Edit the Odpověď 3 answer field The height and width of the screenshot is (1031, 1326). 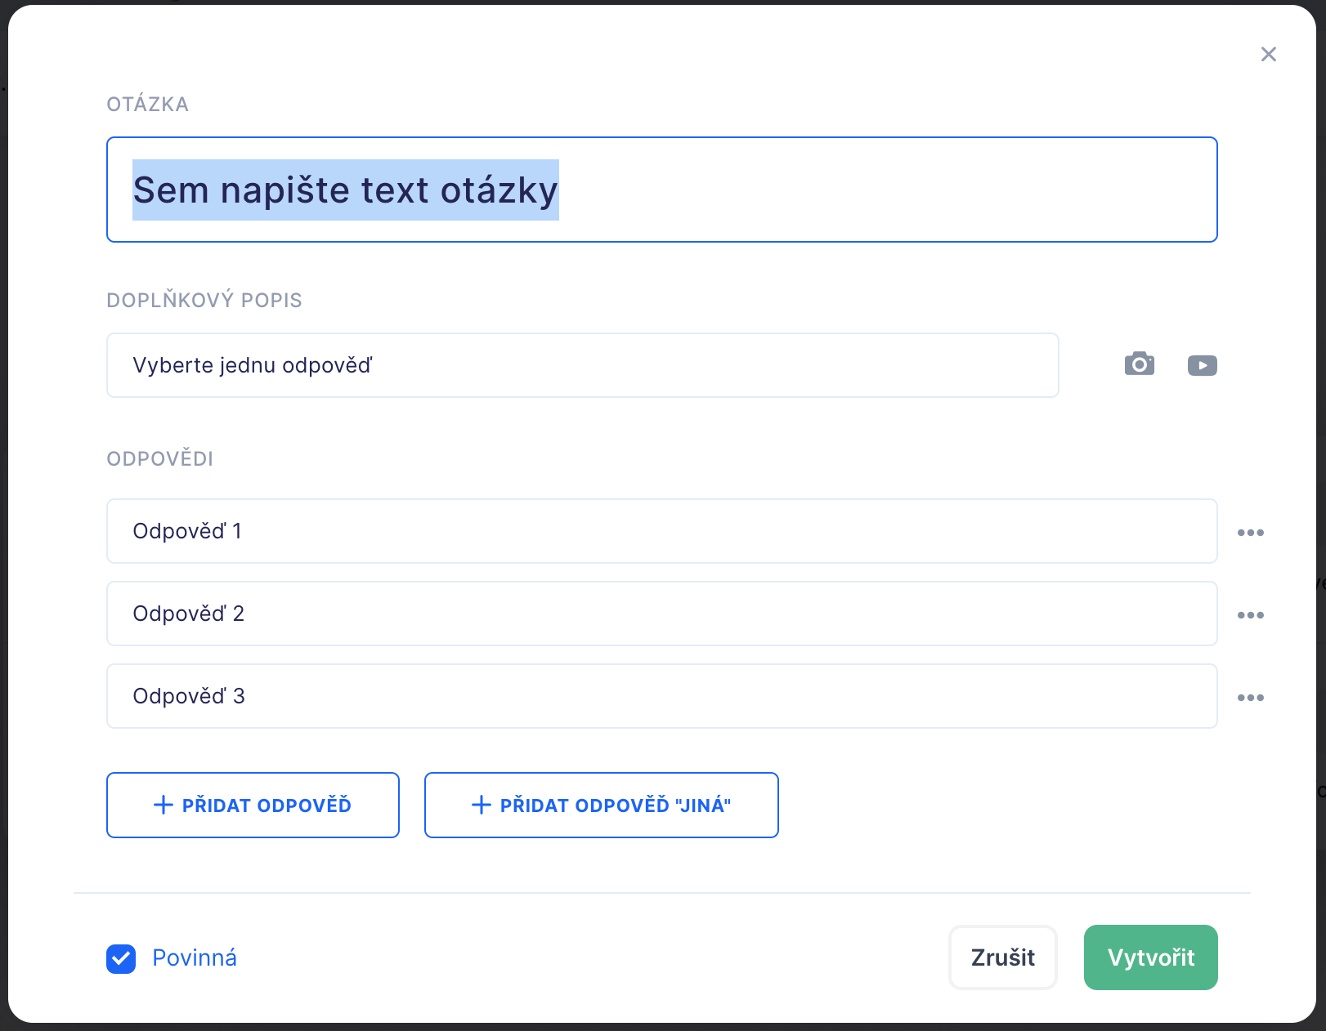(x=661, y=696)
